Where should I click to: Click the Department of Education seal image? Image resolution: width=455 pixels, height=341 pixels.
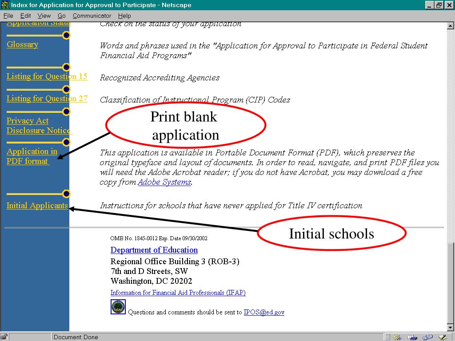click(x=118, y=307)
